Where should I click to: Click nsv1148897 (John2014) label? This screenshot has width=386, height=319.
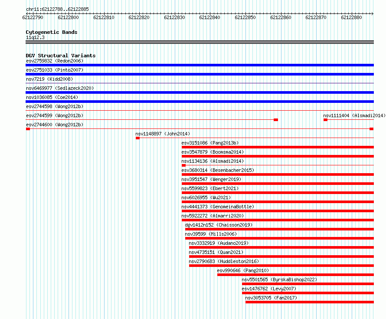(x=163, y=134)
